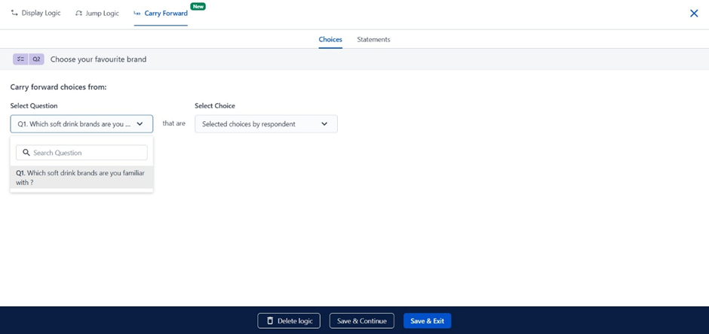
Task: Click the trash icon on Delete logic
Action: (x=270, y=321)
